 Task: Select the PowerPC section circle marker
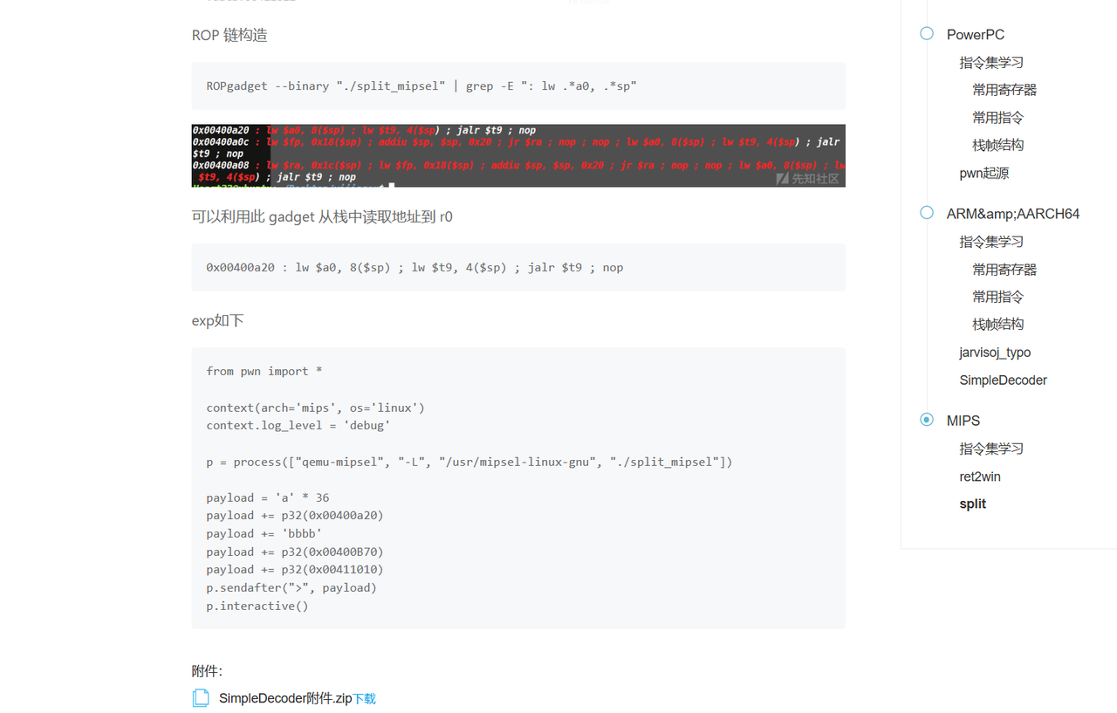(927, 33)
